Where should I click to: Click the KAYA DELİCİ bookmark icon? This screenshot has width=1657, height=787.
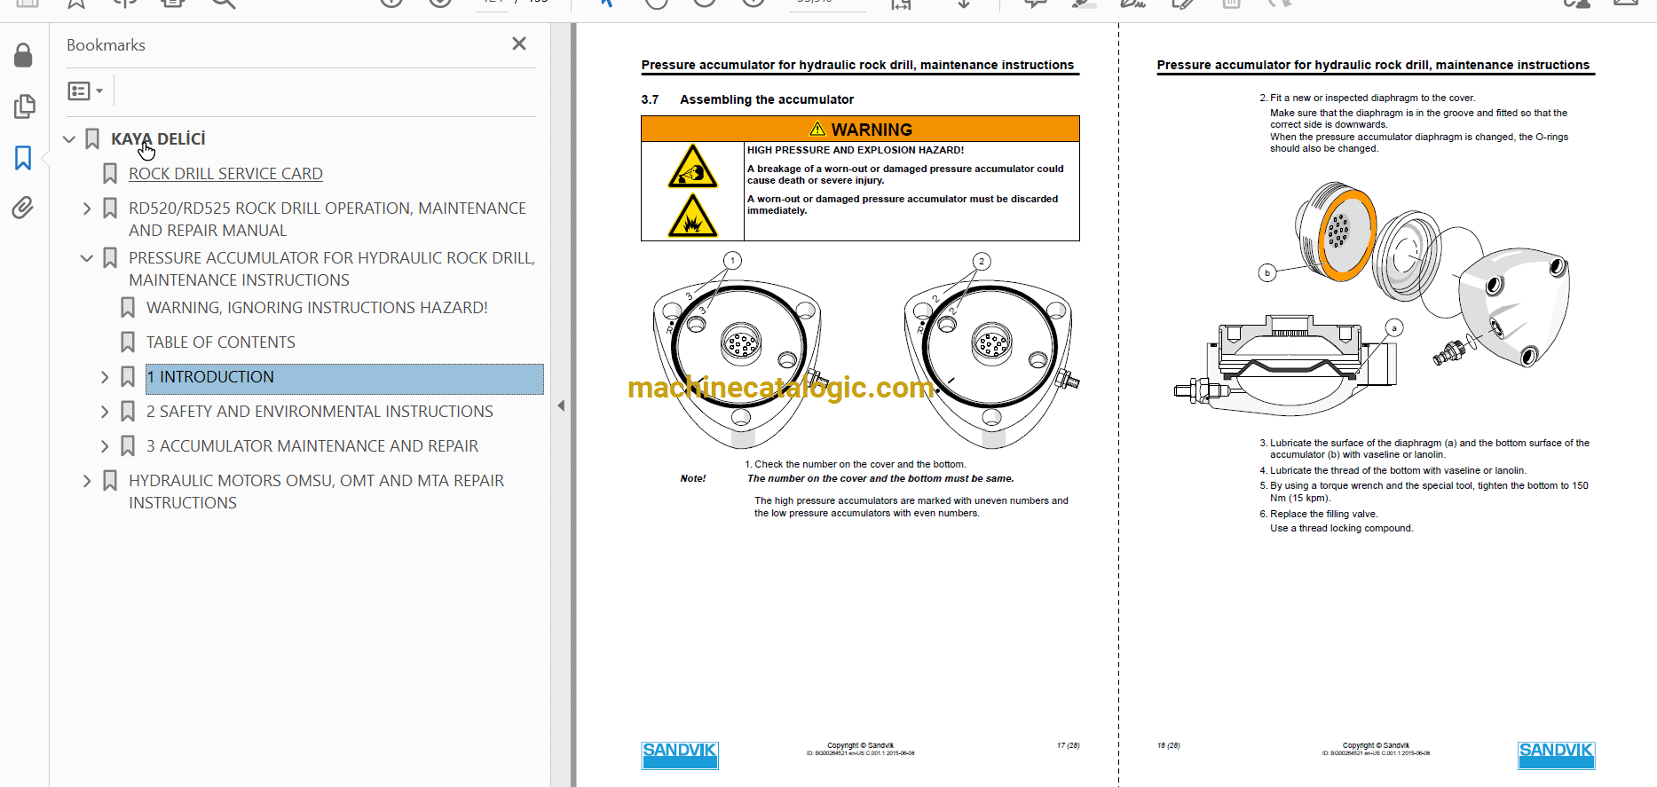(92, 139)
